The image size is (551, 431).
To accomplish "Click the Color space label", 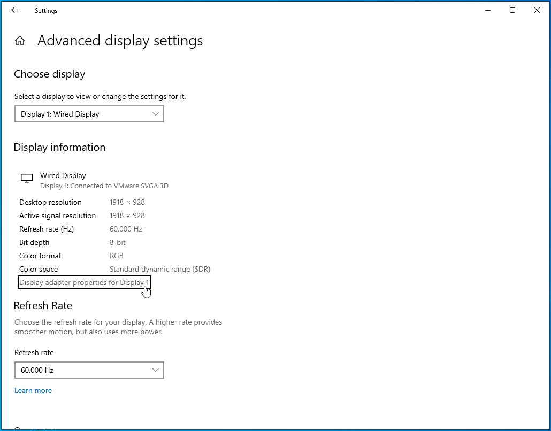I will (x=39, y=269).
